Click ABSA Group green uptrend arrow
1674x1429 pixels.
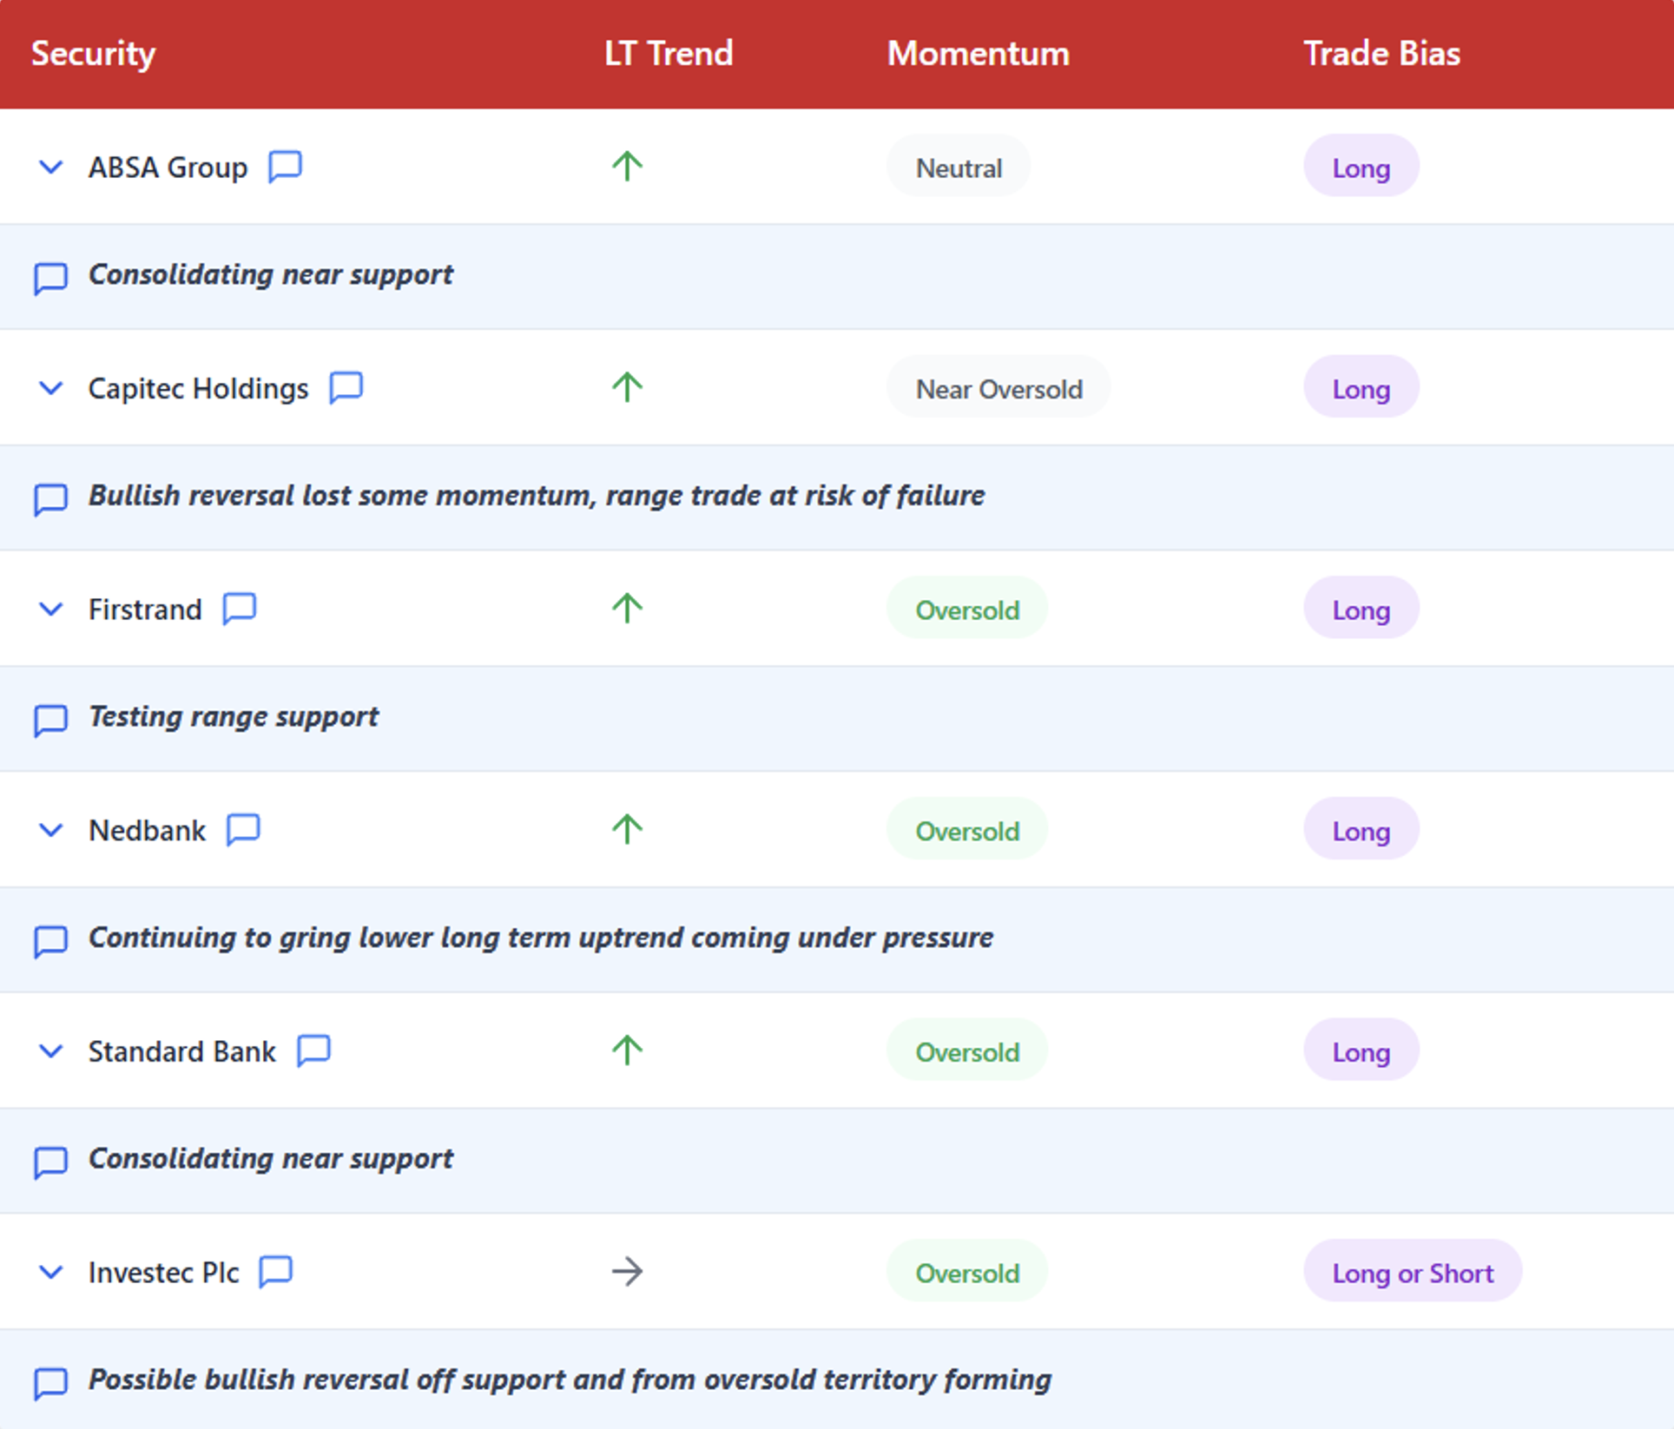click(x=627, y=166)
